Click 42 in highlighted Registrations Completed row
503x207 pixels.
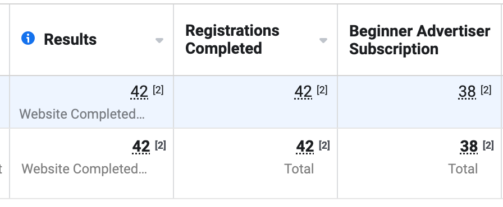(303, 92)
